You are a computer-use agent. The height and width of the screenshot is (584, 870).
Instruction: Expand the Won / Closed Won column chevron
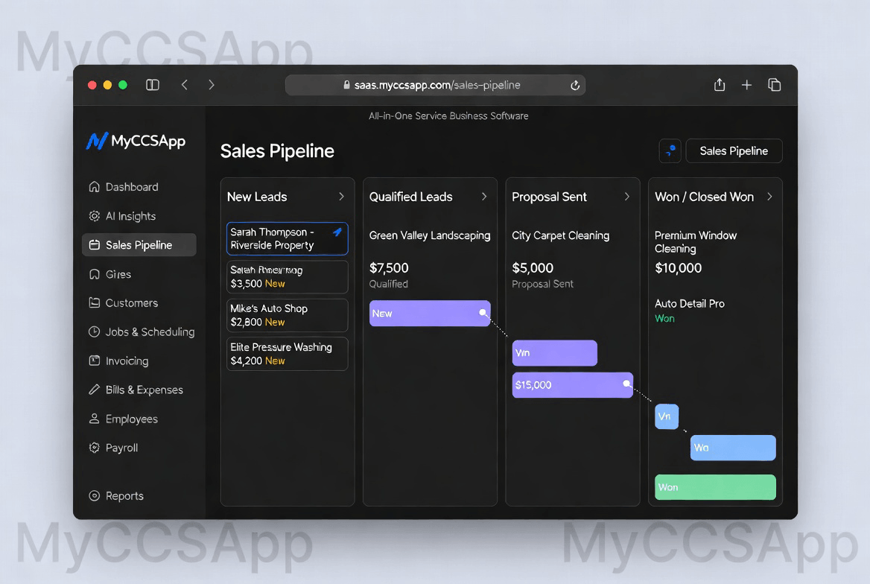769,197
